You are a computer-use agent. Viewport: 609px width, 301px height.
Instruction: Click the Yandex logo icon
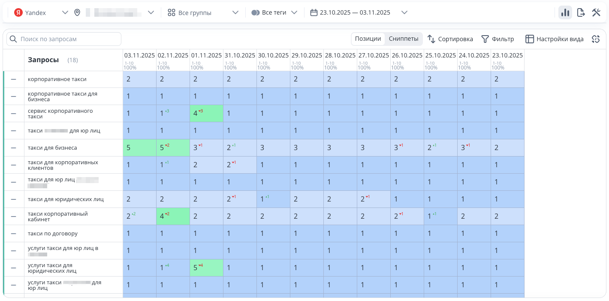[18, 12]
